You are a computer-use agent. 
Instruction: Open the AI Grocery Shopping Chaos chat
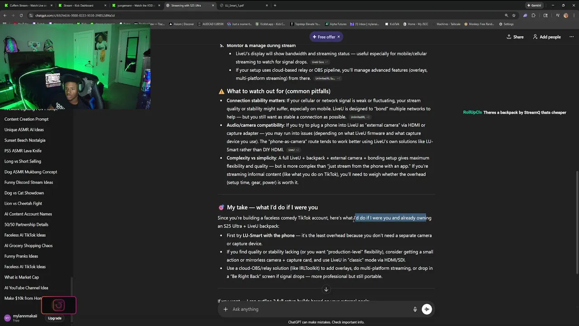click(35, 245)
